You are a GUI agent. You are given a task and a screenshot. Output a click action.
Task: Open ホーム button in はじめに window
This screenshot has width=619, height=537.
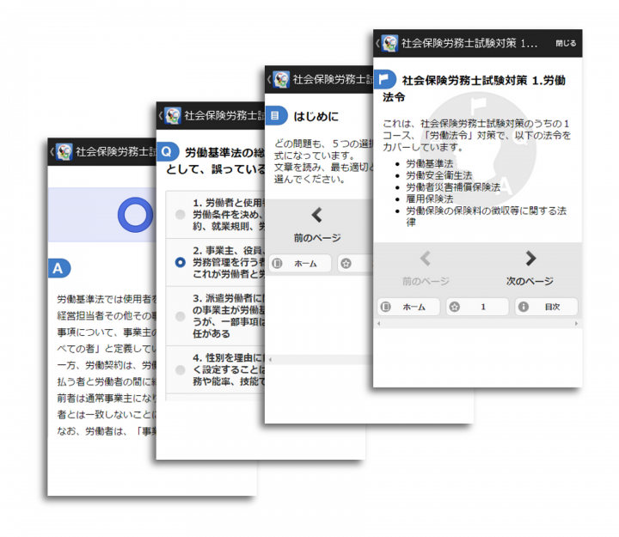click(x=300, y=264)
